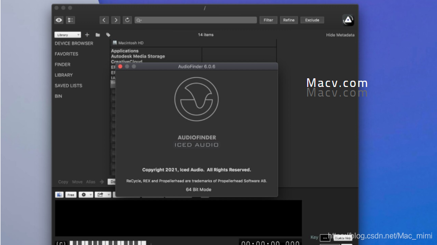Click the piano keyboard strip
This screenshot has width=437, height=245.
pyautogui.click(x=108, y=243)
